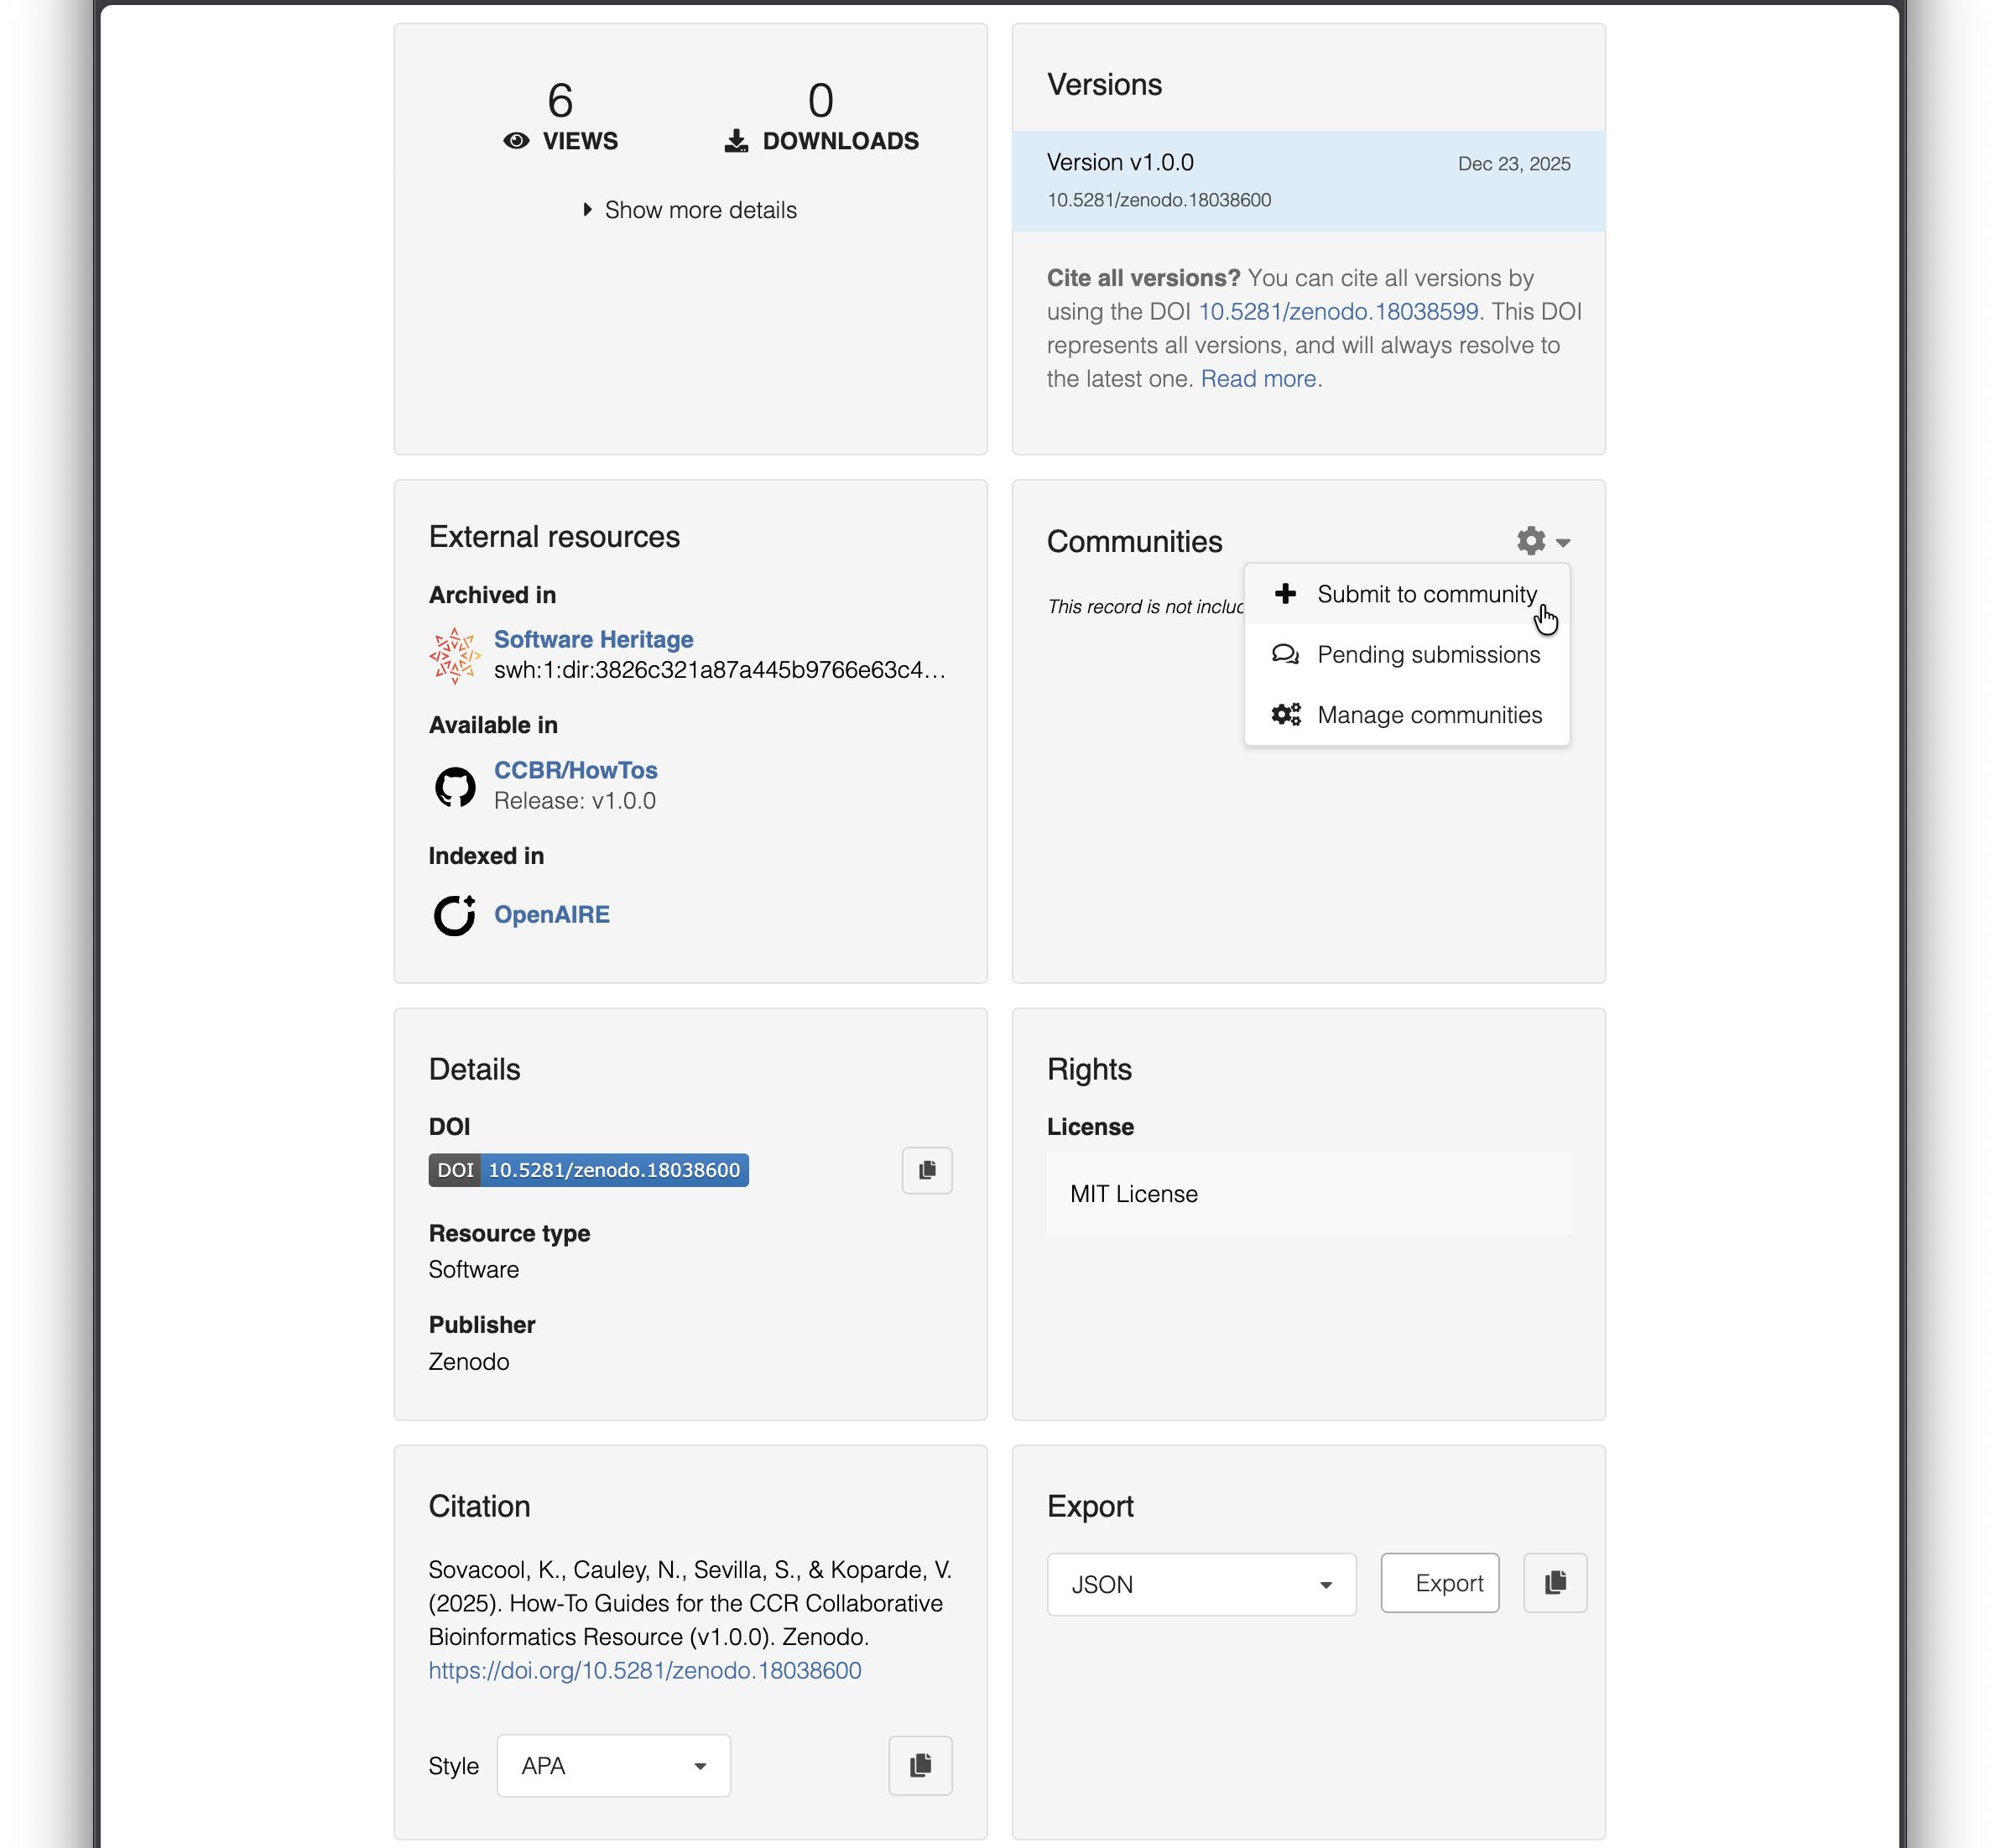Screen dimensions: 2000x1848
Task: Choose Manage communities from the menu
Action: point(1429,715)
